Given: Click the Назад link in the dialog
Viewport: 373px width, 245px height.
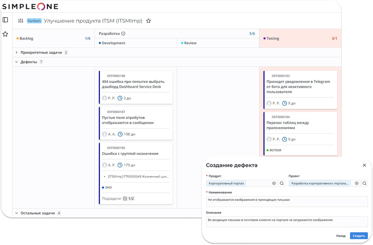Looking at the screenshot, I should point(341,236).
